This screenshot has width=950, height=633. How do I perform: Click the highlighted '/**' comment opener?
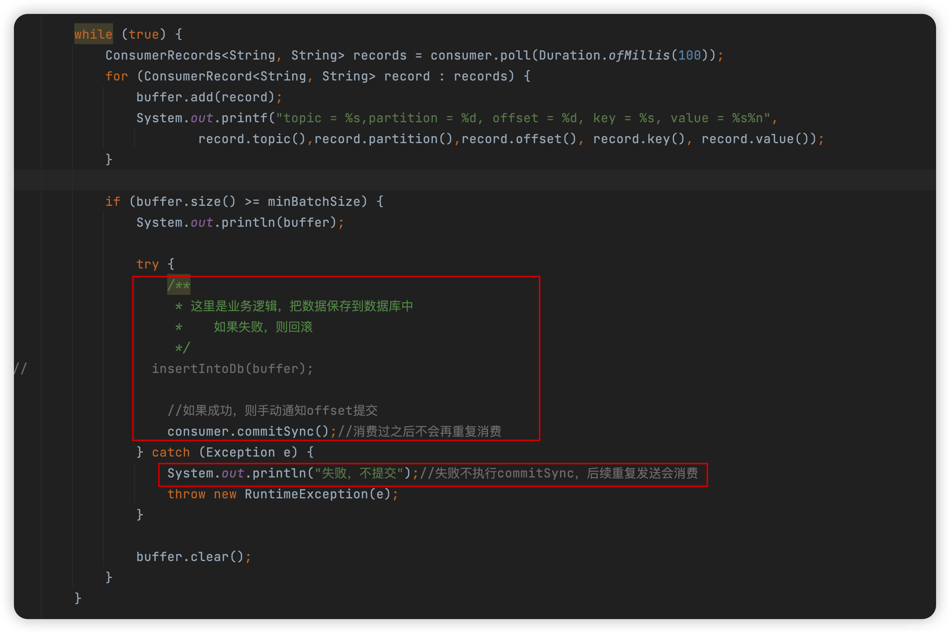click(x=178, y=286)
